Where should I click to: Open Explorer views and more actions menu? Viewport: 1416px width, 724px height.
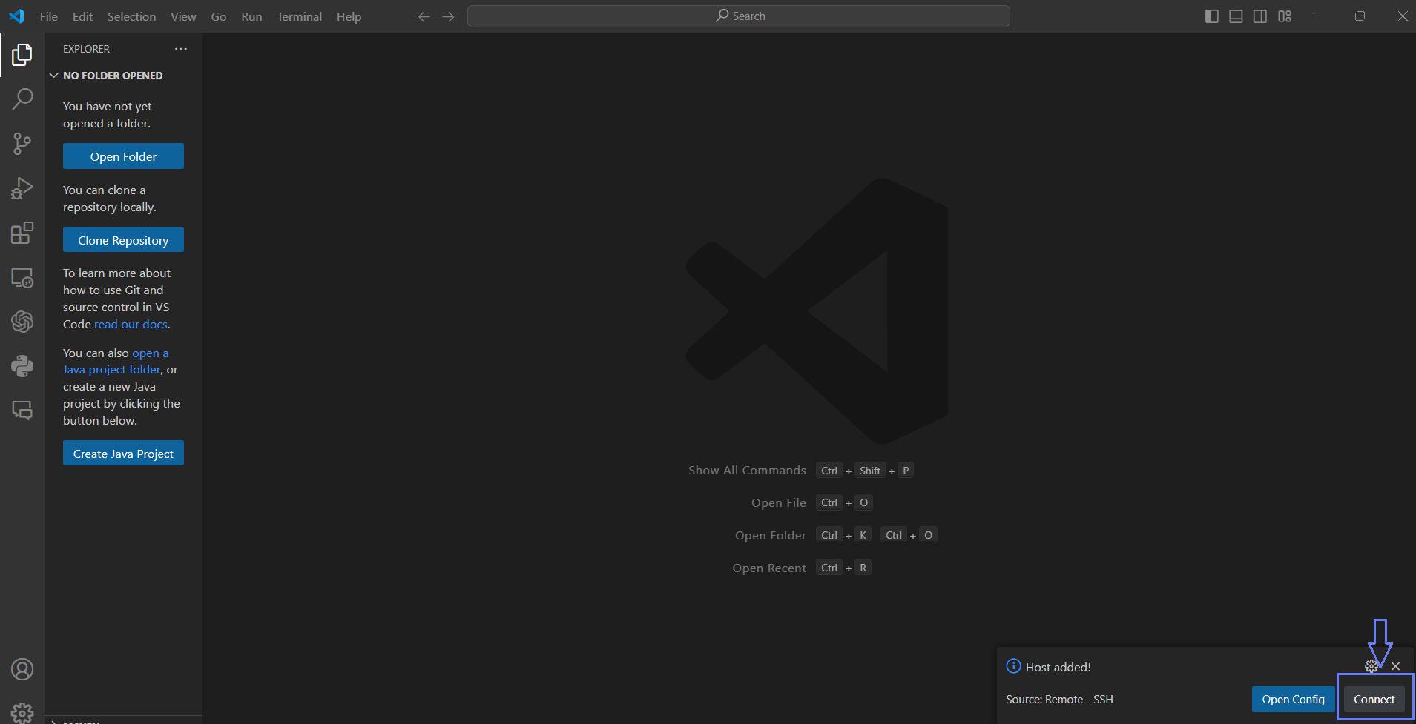(x=181, y=49)
